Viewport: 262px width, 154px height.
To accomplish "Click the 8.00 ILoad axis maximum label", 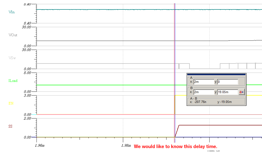I will (27, 73).
